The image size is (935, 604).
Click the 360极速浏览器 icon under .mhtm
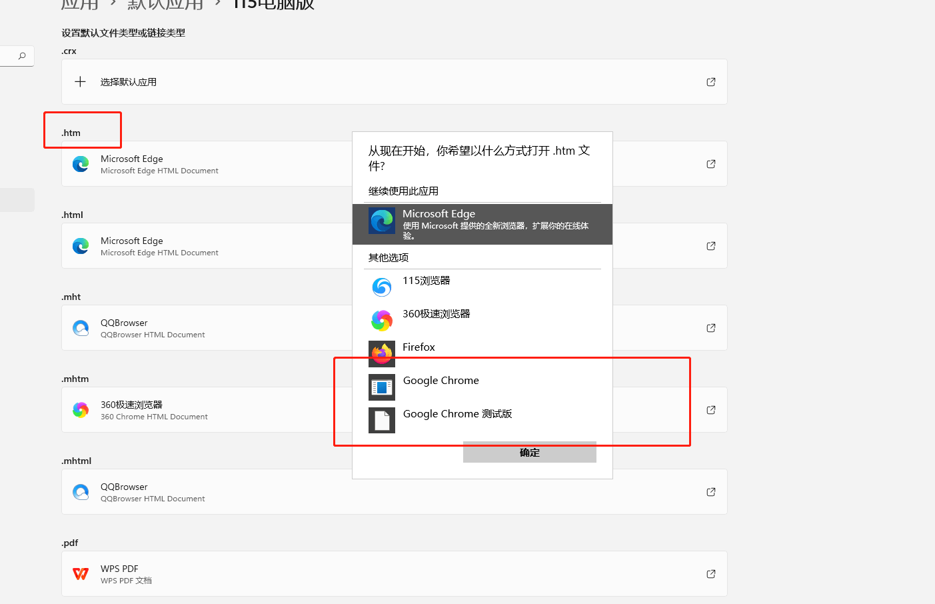click(81, 409)
